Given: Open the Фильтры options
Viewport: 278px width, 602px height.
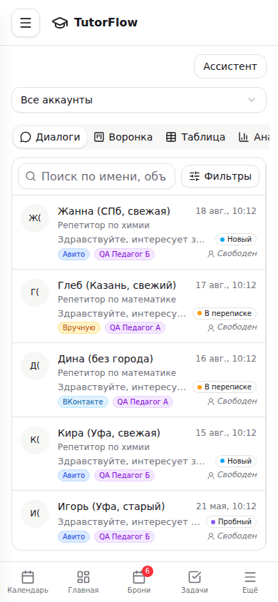Looking at the screenshot, I should (x=220, y=176).
